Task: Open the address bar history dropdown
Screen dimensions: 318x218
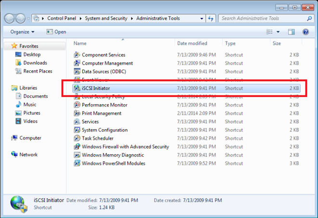Action: click(201, 18)
